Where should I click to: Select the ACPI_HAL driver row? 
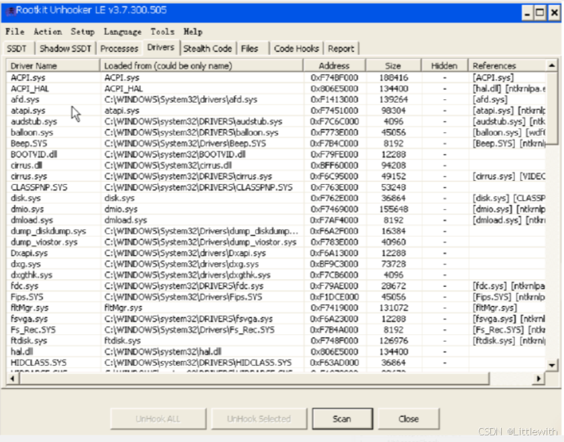[x=276, y=88]
